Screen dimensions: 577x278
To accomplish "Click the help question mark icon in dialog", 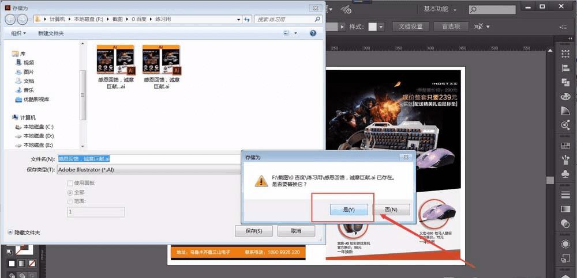I will click(x=313, y=33).
